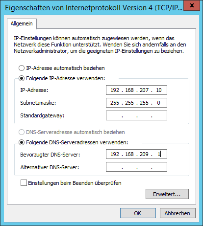This screenshot has width=203, height=226.
Task: Click the dialog title bar text
Action: 94,8
